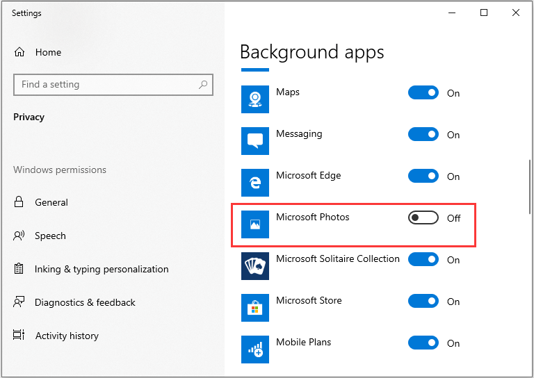Click the Microsoft Solitaire Collection cards icon

coord(255,266)
